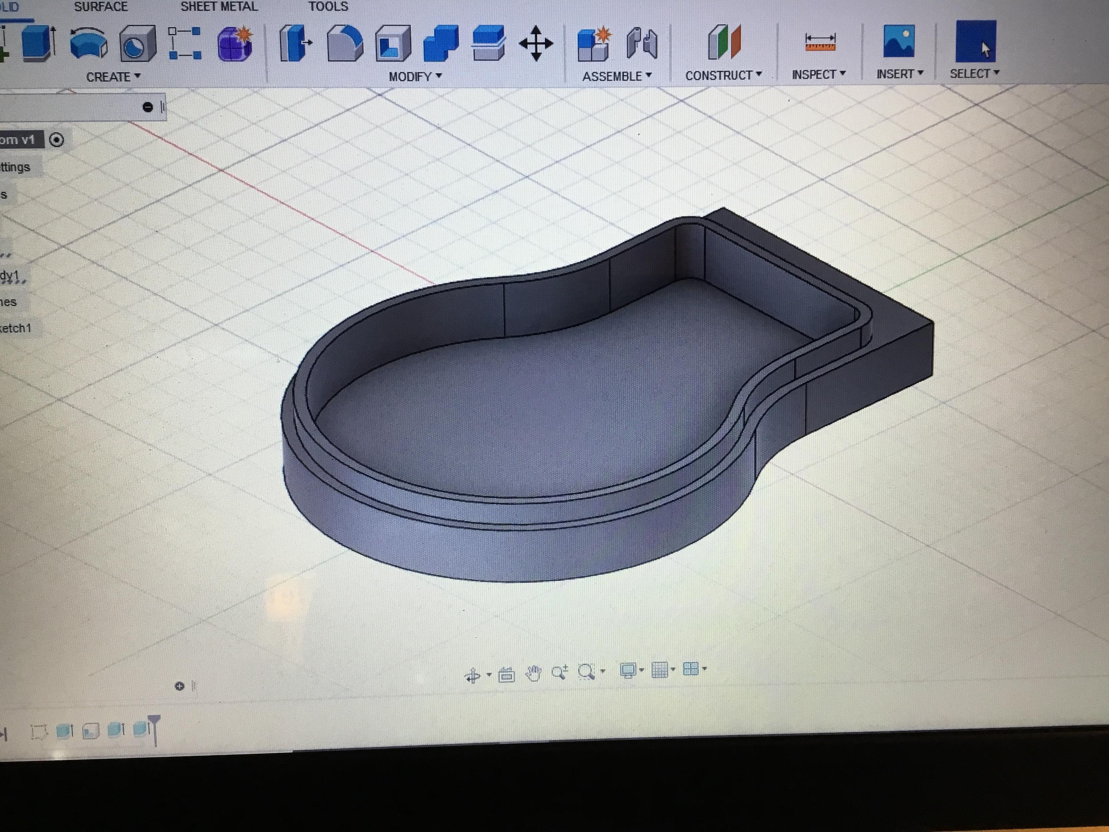Select the Document Settings 'ttings' browser item
The image size is (1109, 832).
click(x=15, y=167)
